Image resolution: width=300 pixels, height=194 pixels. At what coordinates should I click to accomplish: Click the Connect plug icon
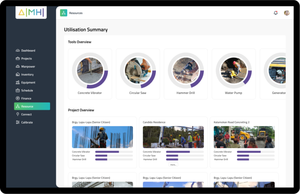tap(18, 115)
